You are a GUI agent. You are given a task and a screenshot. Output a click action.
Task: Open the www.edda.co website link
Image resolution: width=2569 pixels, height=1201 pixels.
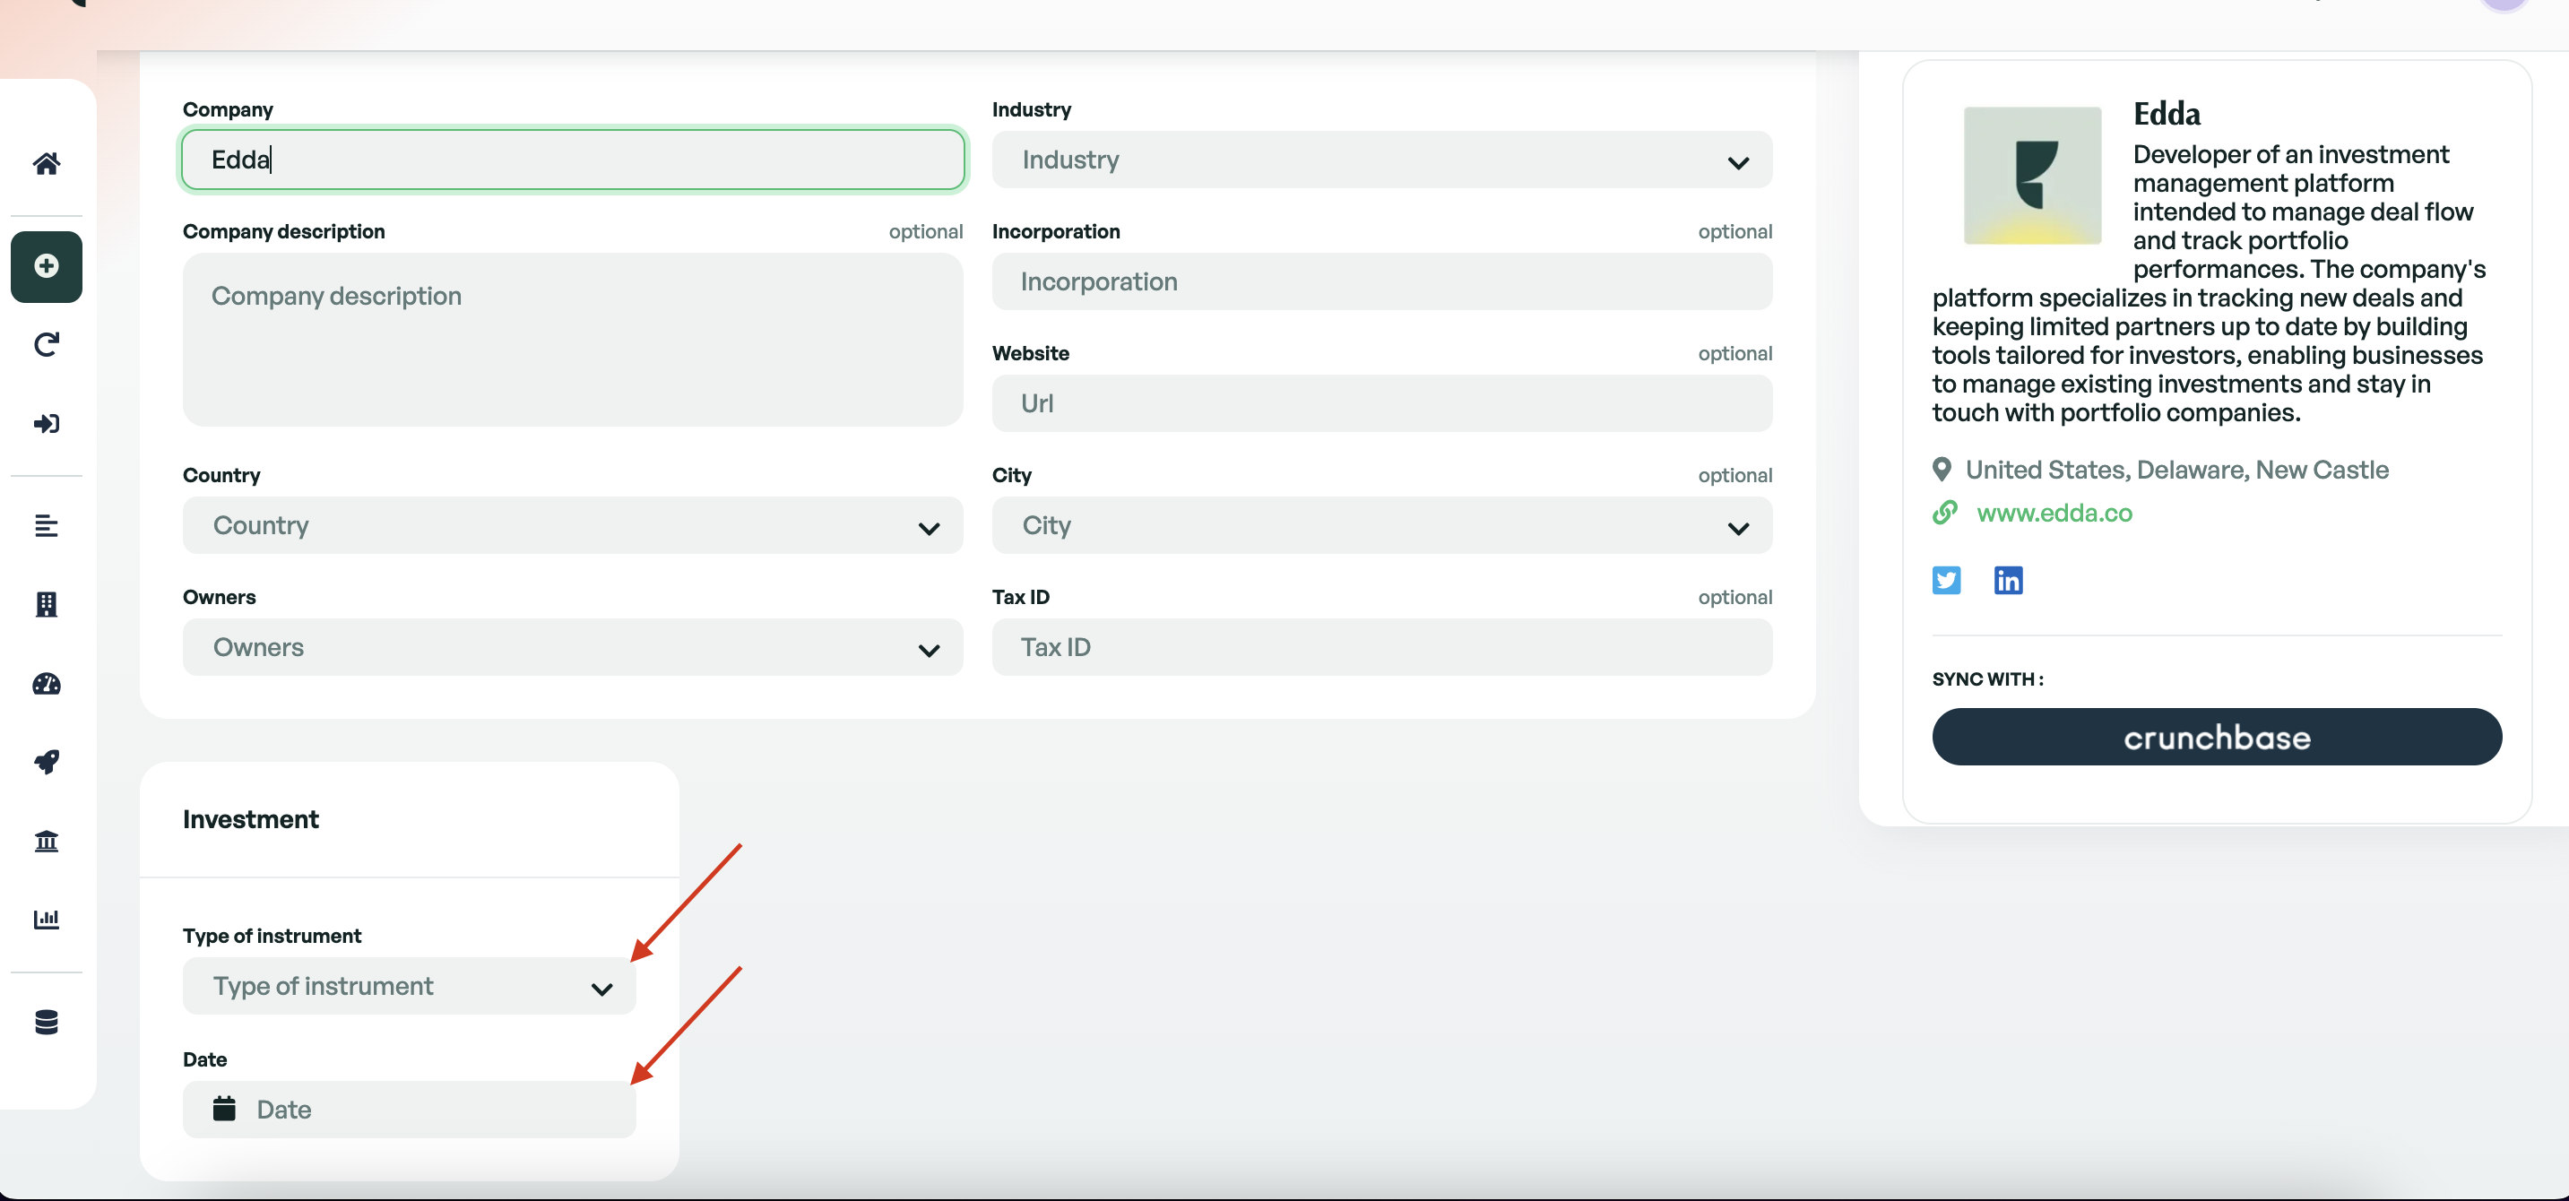point(2054,513)
